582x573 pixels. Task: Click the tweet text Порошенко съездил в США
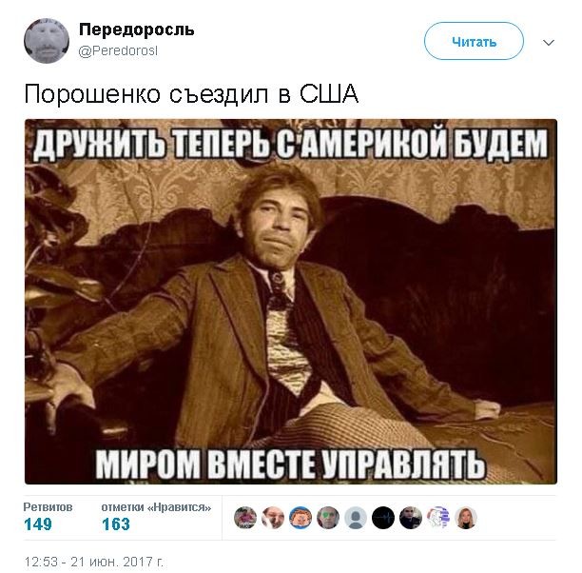pos(191,93)
